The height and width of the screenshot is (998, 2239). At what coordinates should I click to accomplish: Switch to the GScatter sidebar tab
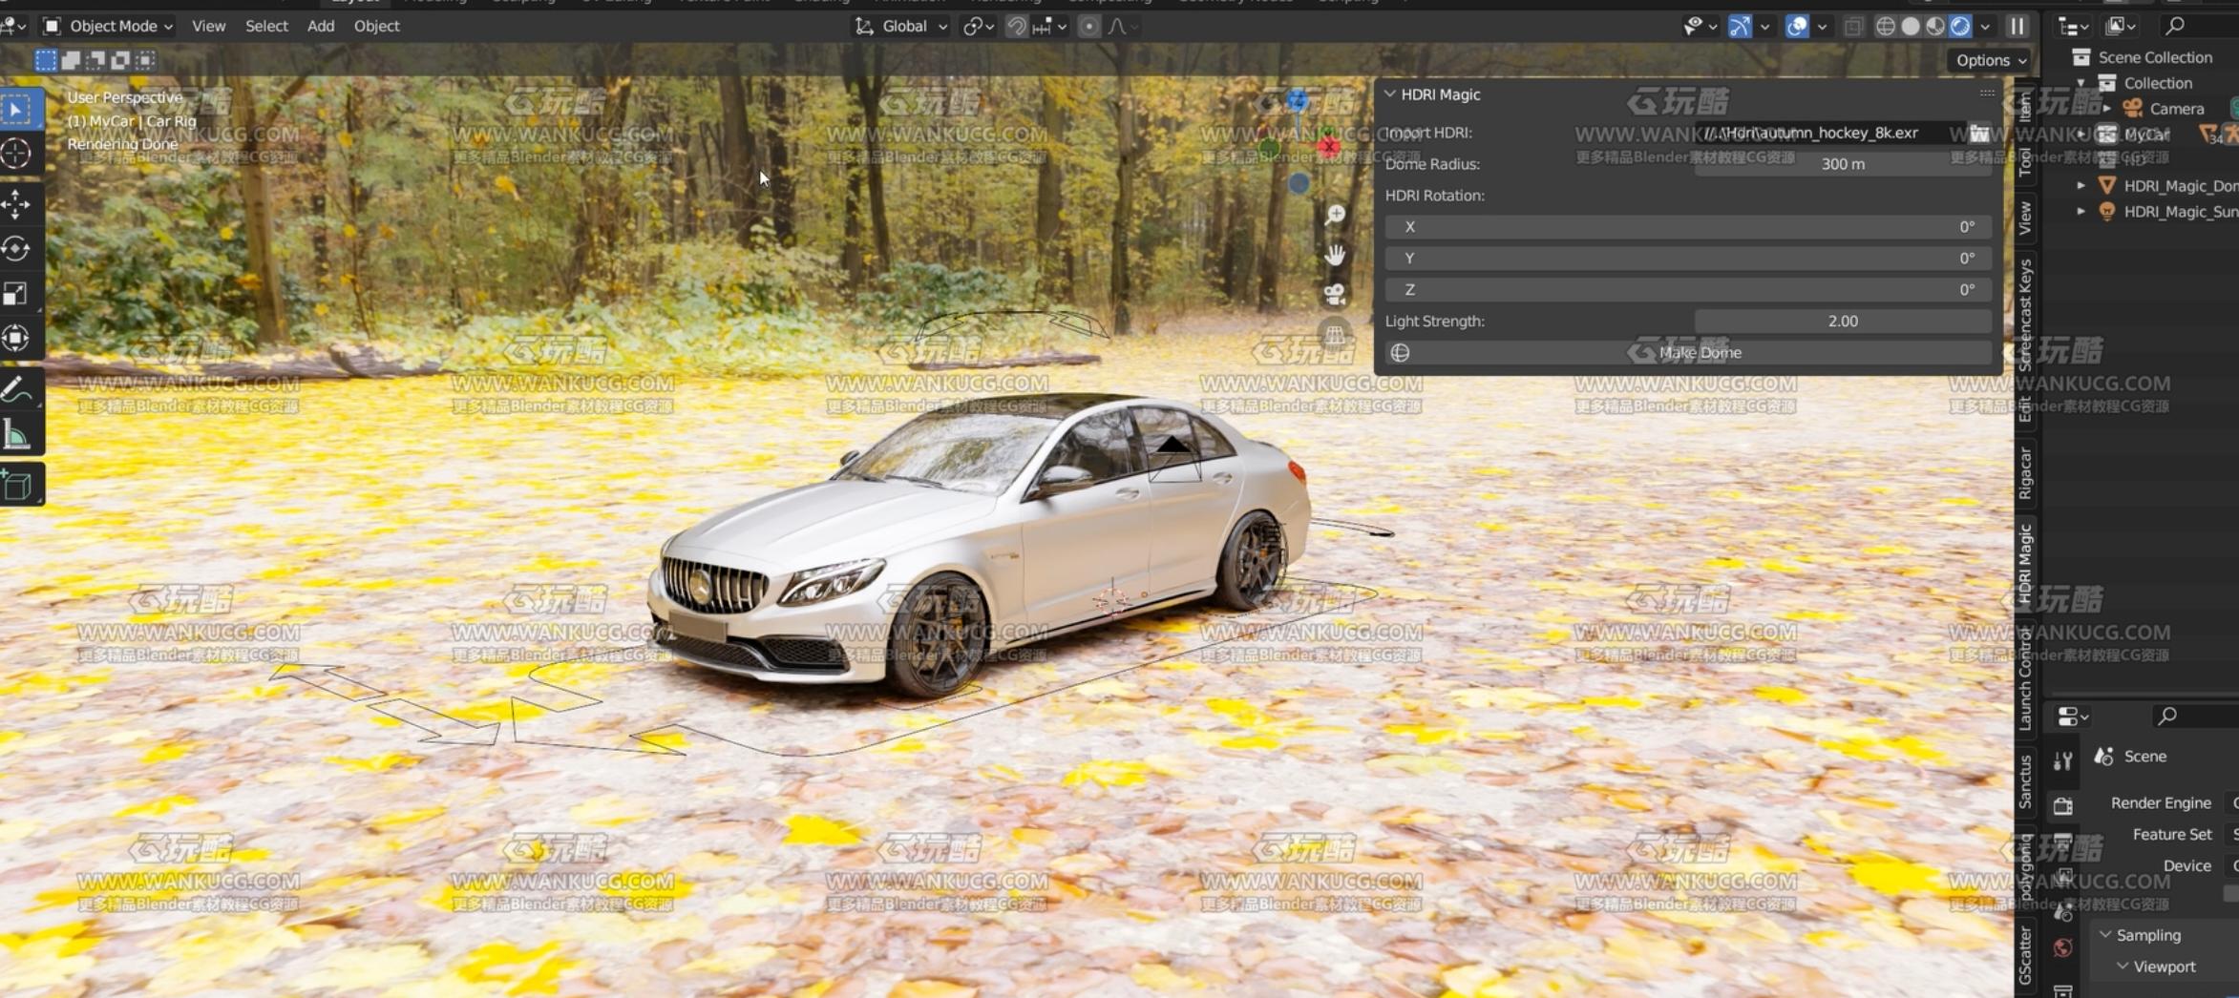coord(2025,955)
